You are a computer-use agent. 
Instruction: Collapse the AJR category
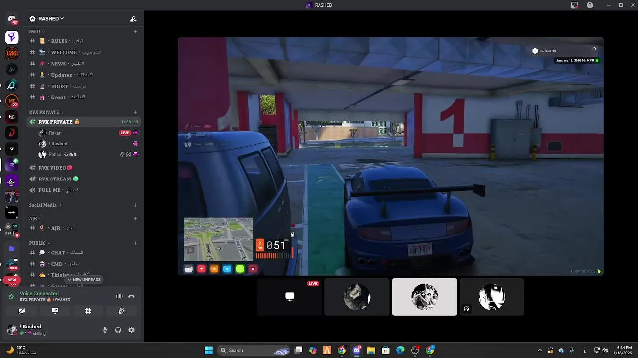[35, 218]
